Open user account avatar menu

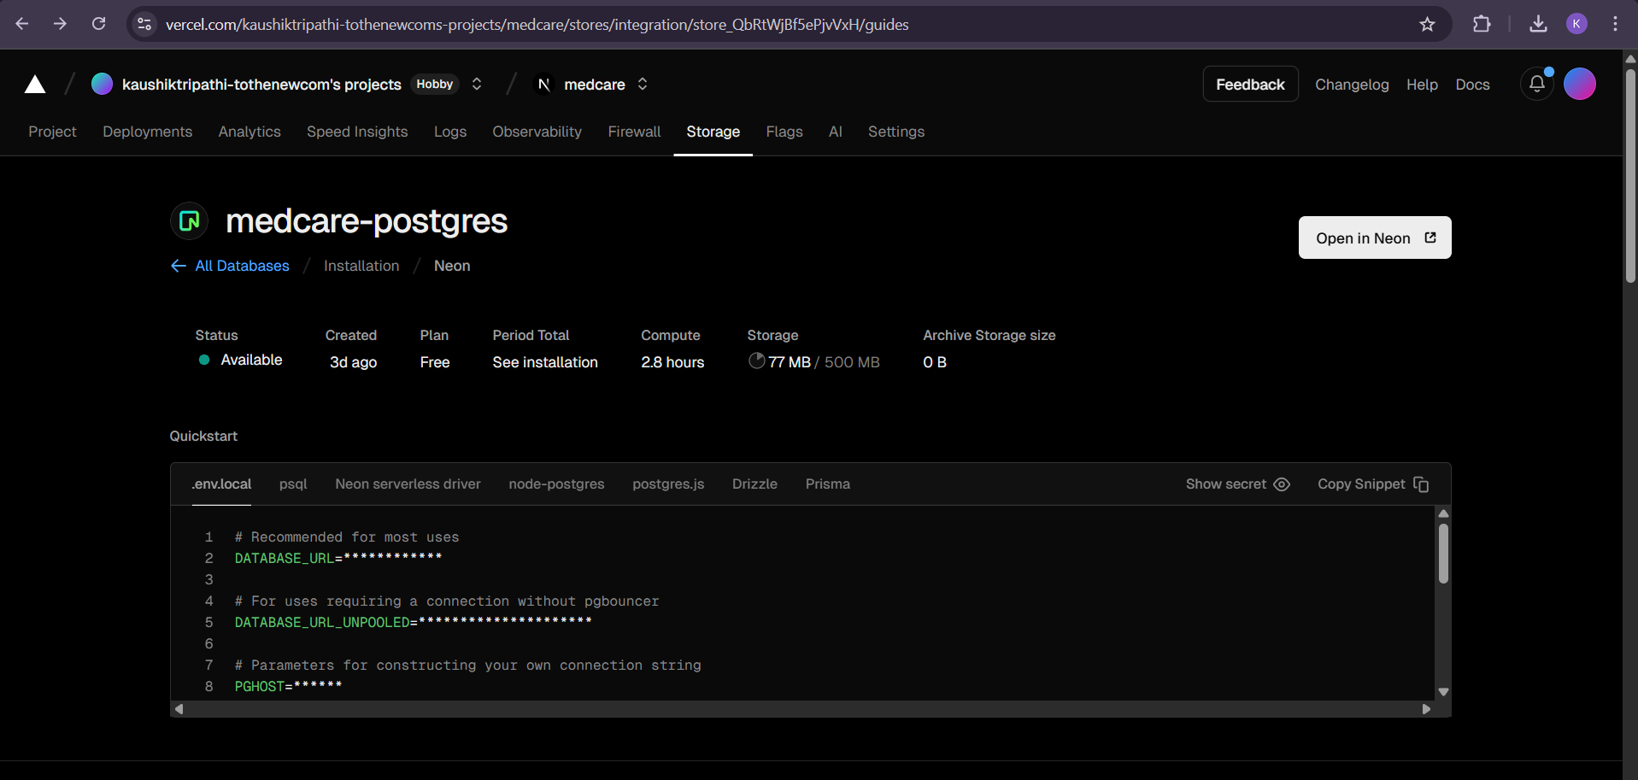(1580, 84)
